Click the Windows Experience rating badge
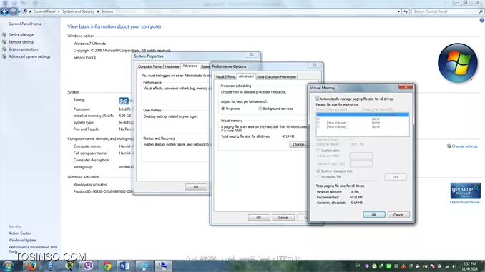This screenshot has width=485, height=272. coord(124,101)
